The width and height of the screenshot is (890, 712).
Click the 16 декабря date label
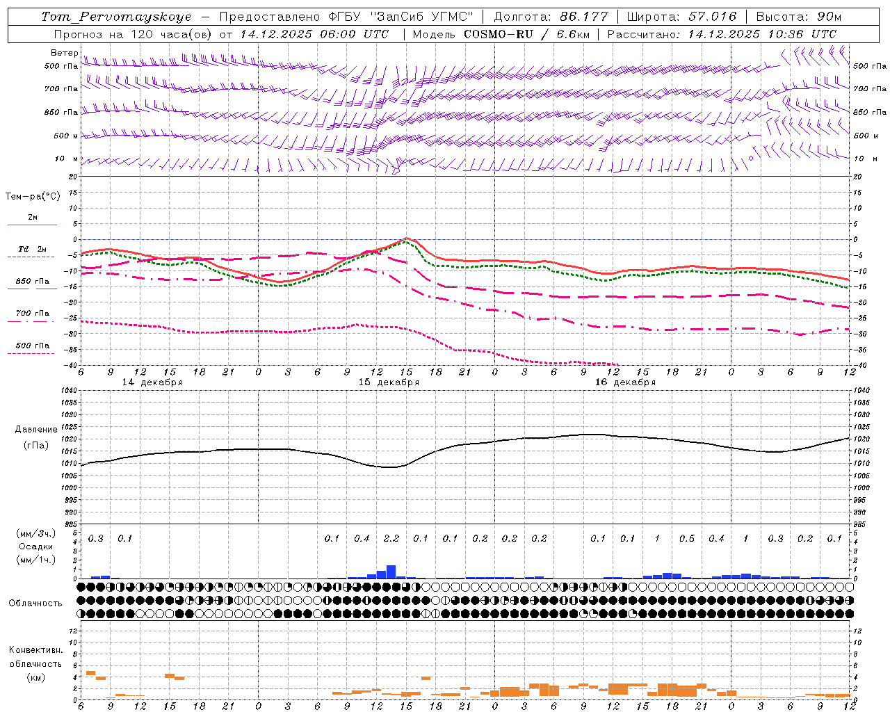625,382
